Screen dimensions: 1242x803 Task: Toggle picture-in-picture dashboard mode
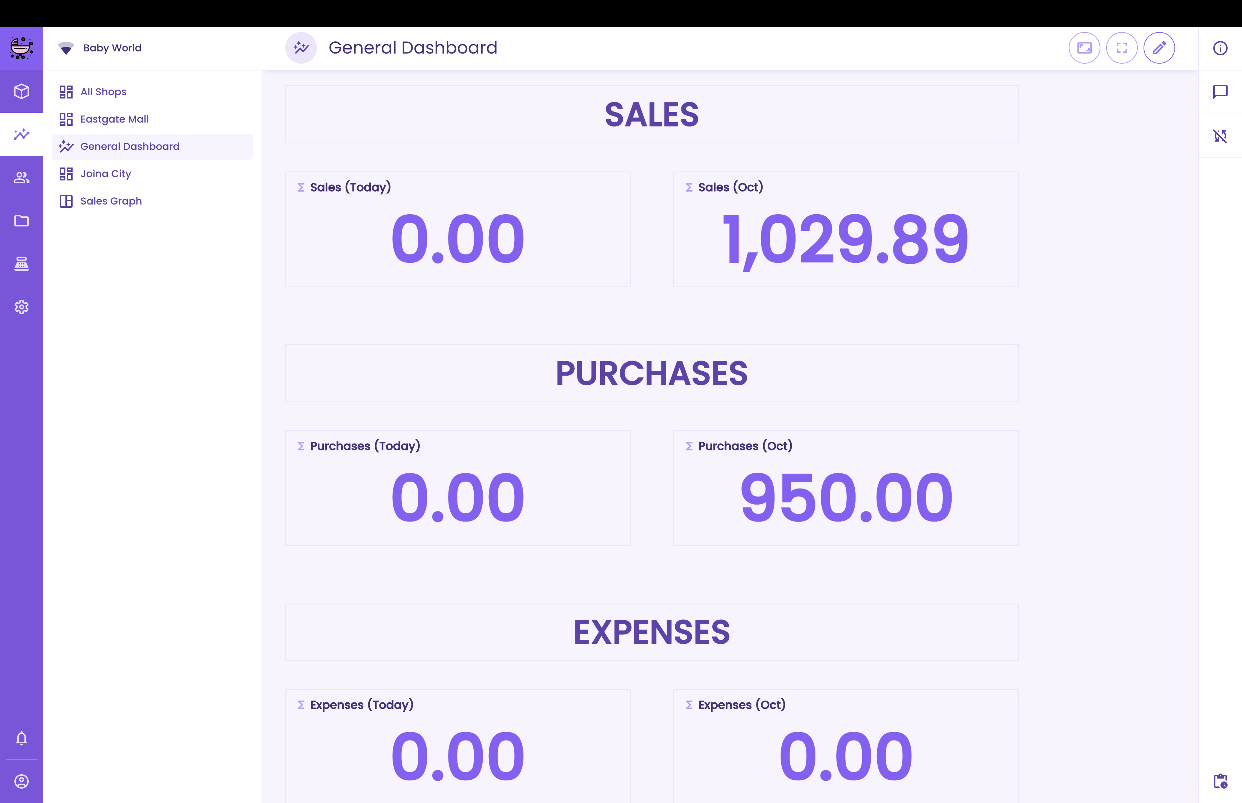coord(1085,47)
